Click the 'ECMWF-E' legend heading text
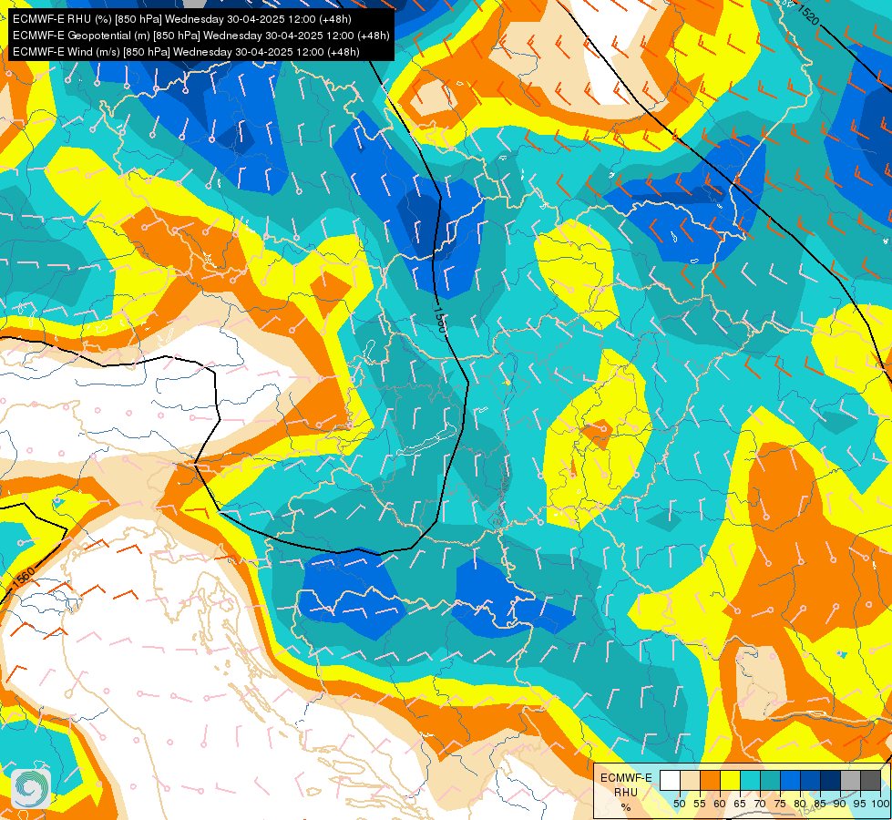Viewport: 892px width, 820px height. 626,778
